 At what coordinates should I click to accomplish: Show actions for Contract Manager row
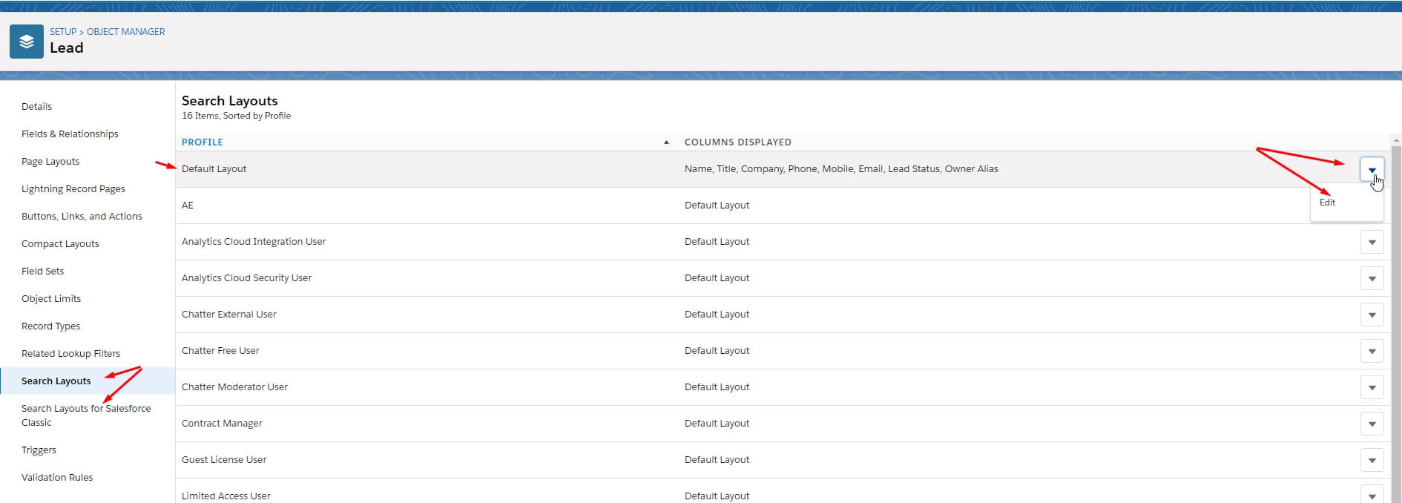tap(1372, 424)
